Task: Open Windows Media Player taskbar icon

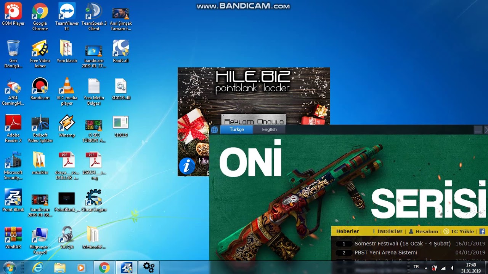Action: (81, 268)
